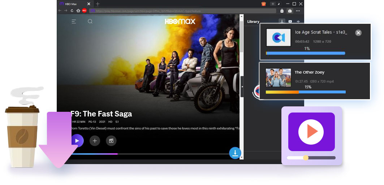Click the blue floating download button
The width and height of the screenshot is (384, 185).
click(x=235, y=153)
